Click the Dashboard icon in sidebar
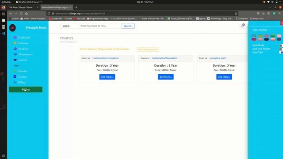 15,38
